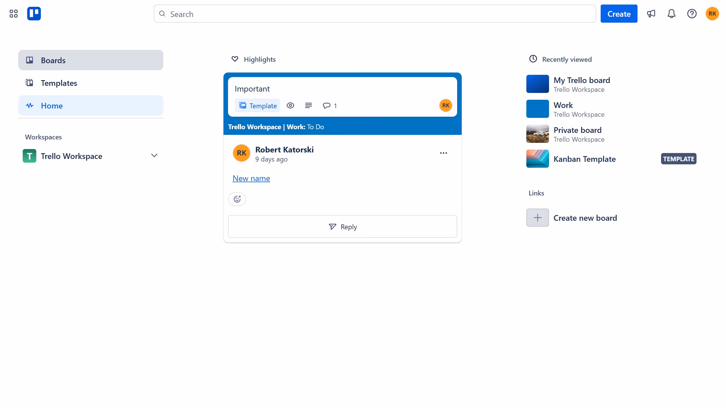Open the help question mark icon

coord(692,14)
